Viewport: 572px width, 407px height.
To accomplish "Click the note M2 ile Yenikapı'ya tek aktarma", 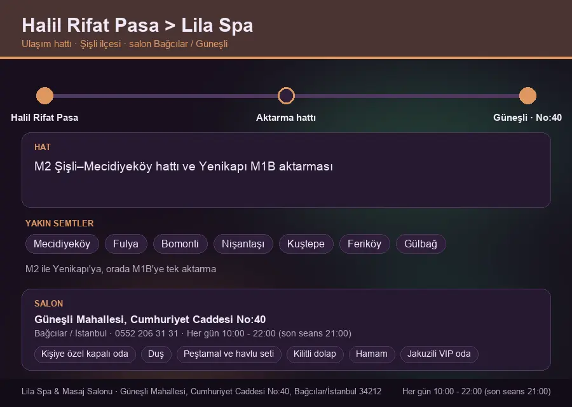I will click(x=121, y=269).
